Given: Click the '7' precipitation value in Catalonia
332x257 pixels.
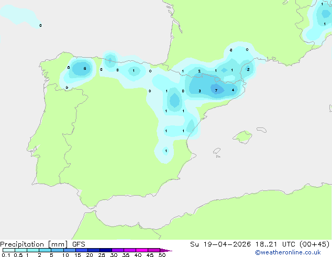Looking at the screenshot, I should pyautogui.click(x=216, y=91).
